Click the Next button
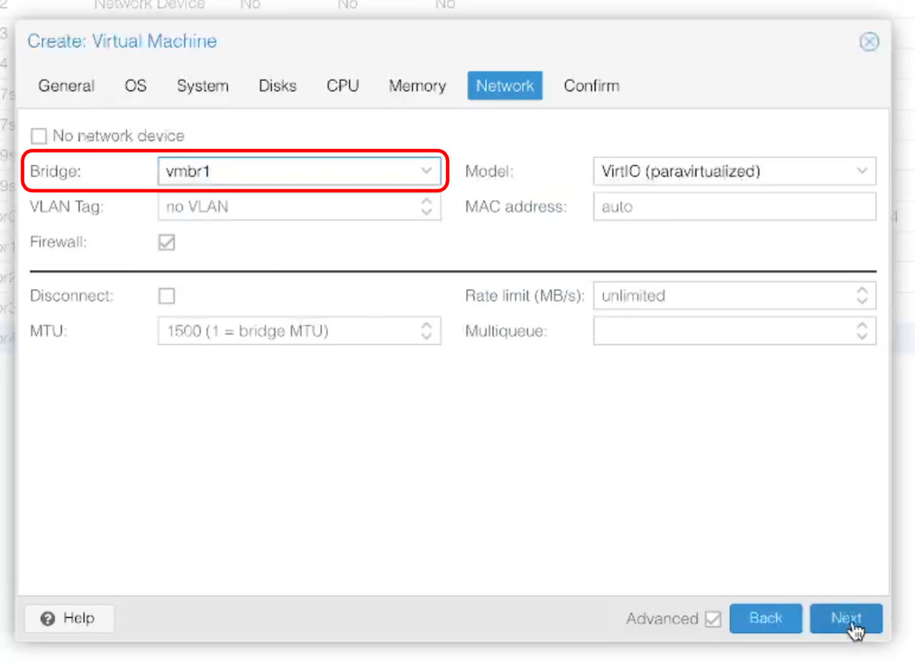The image size is (915, 663). coord(846,618)
